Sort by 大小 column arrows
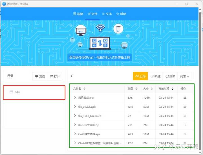The image size is (203, 155). [x=152, y=88]
